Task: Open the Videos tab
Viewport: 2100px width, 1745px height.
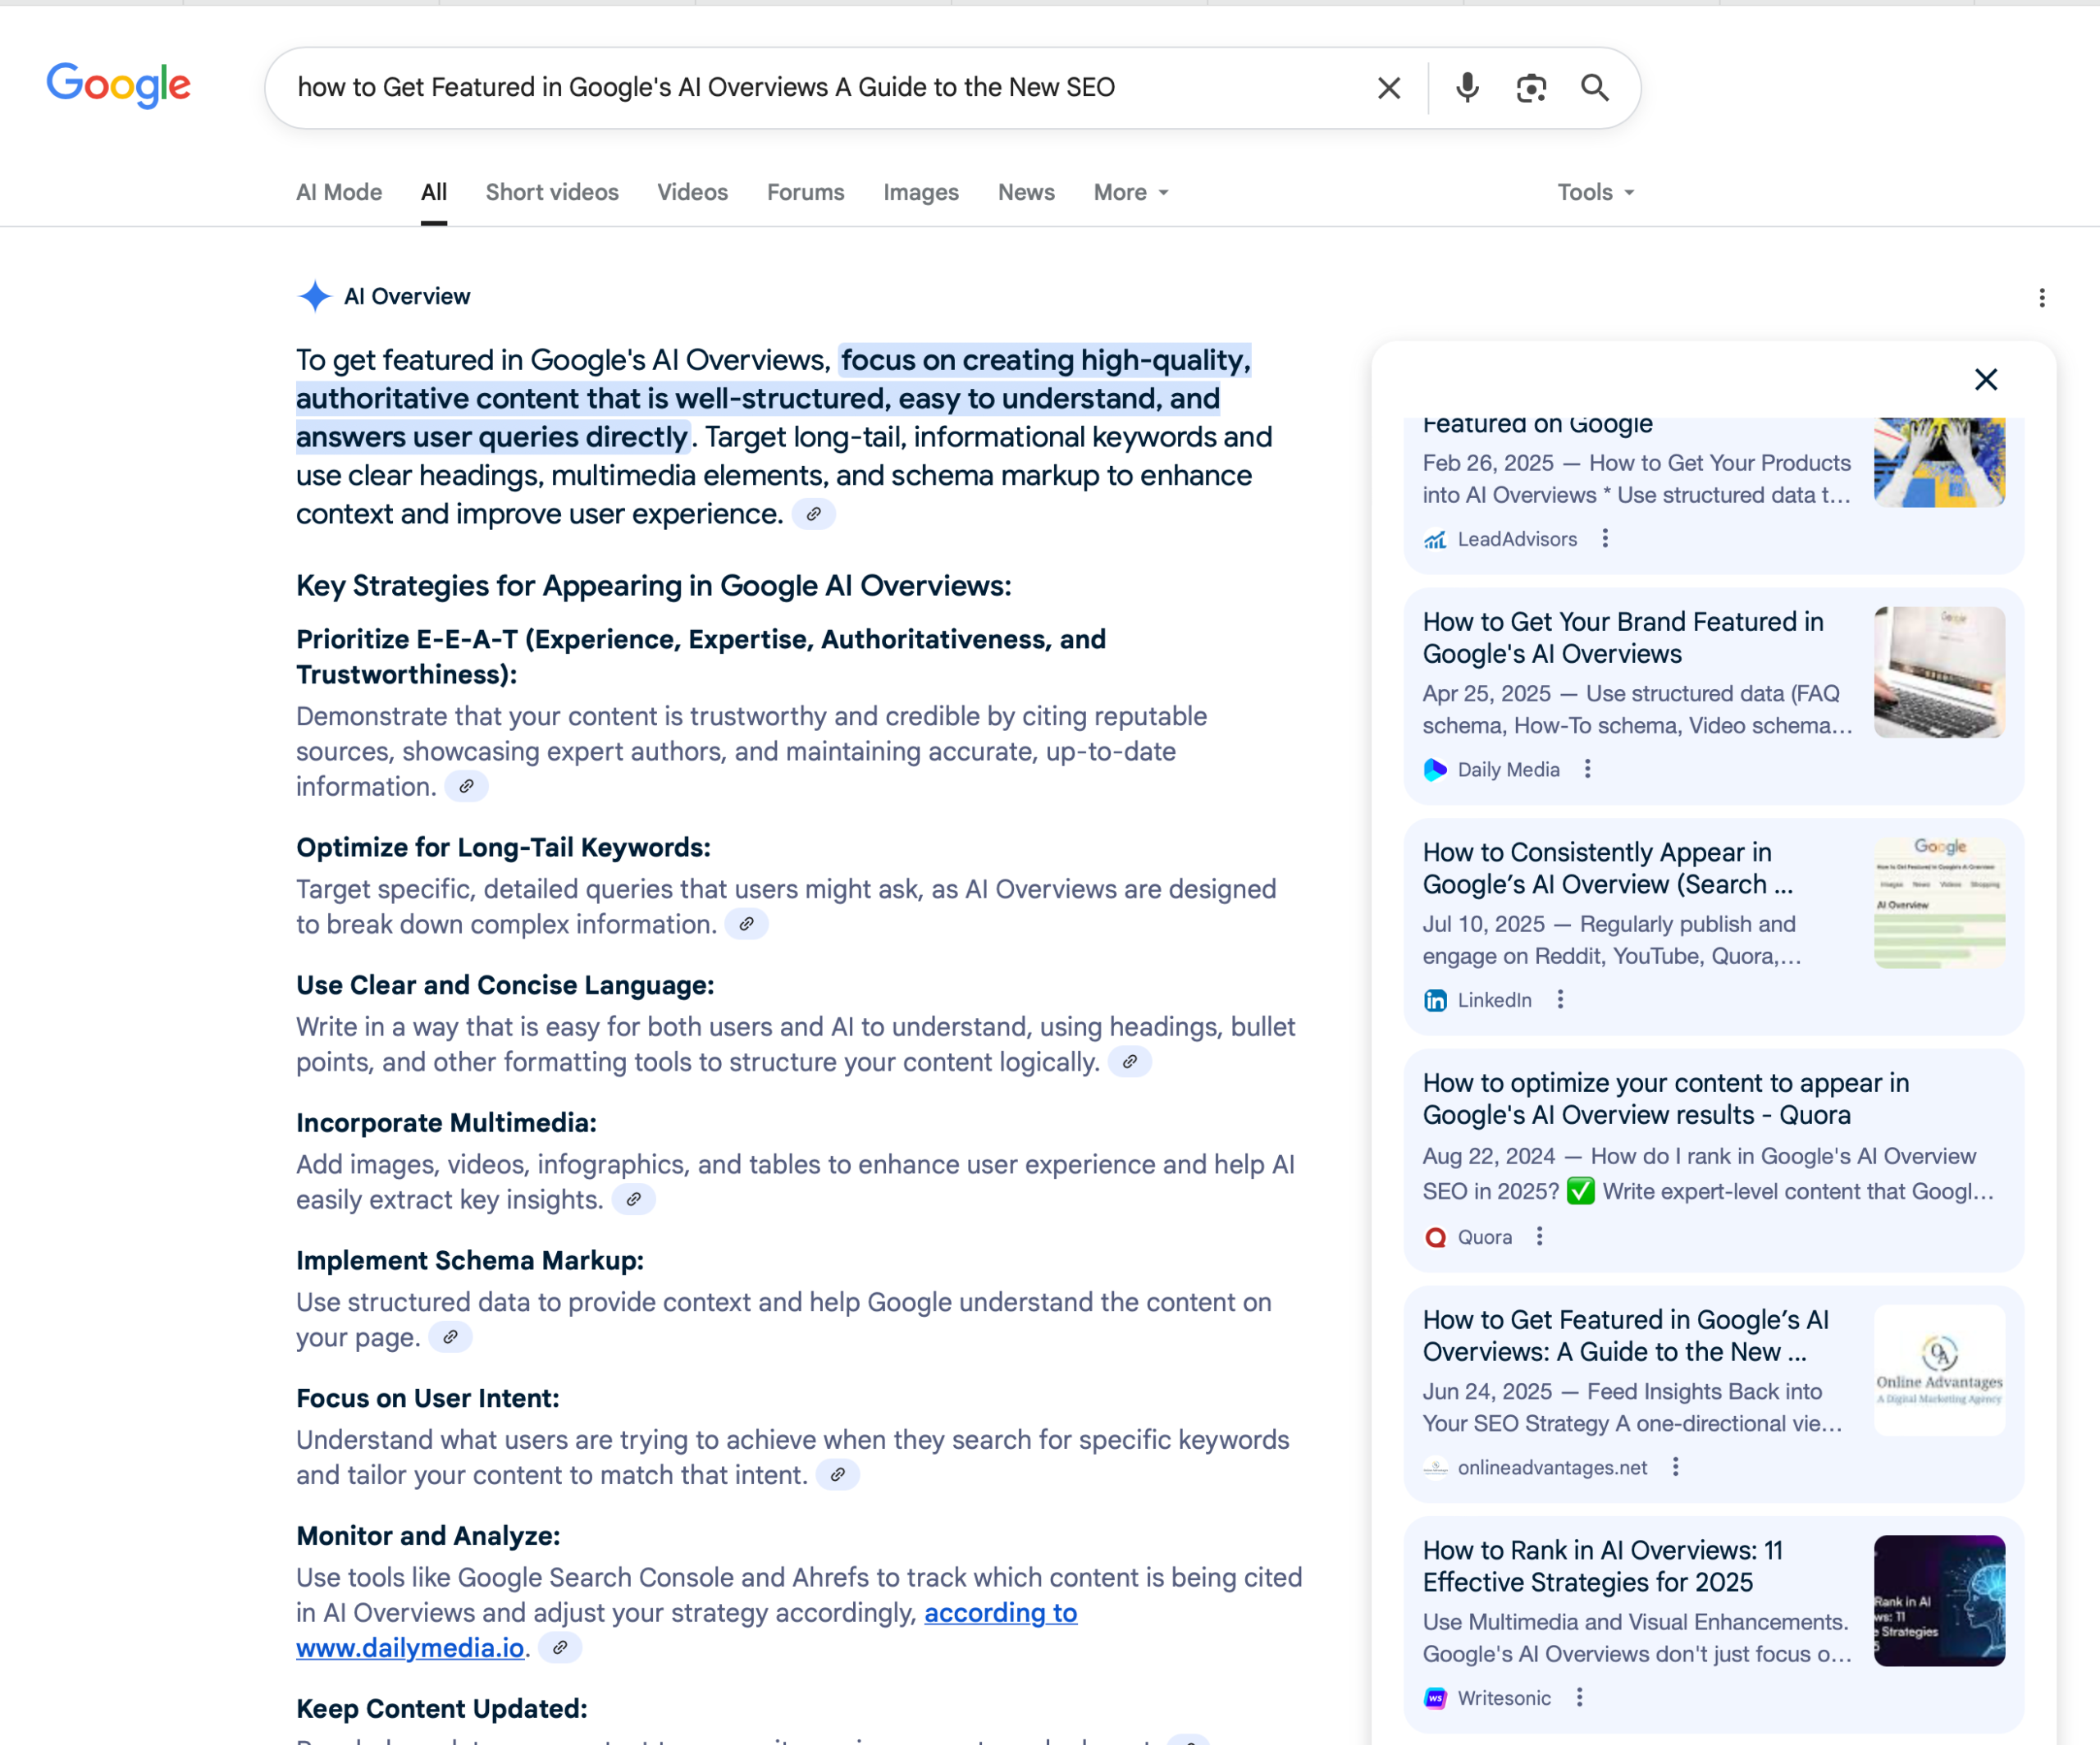Action: pyautogui.click(x=692, y=192)
